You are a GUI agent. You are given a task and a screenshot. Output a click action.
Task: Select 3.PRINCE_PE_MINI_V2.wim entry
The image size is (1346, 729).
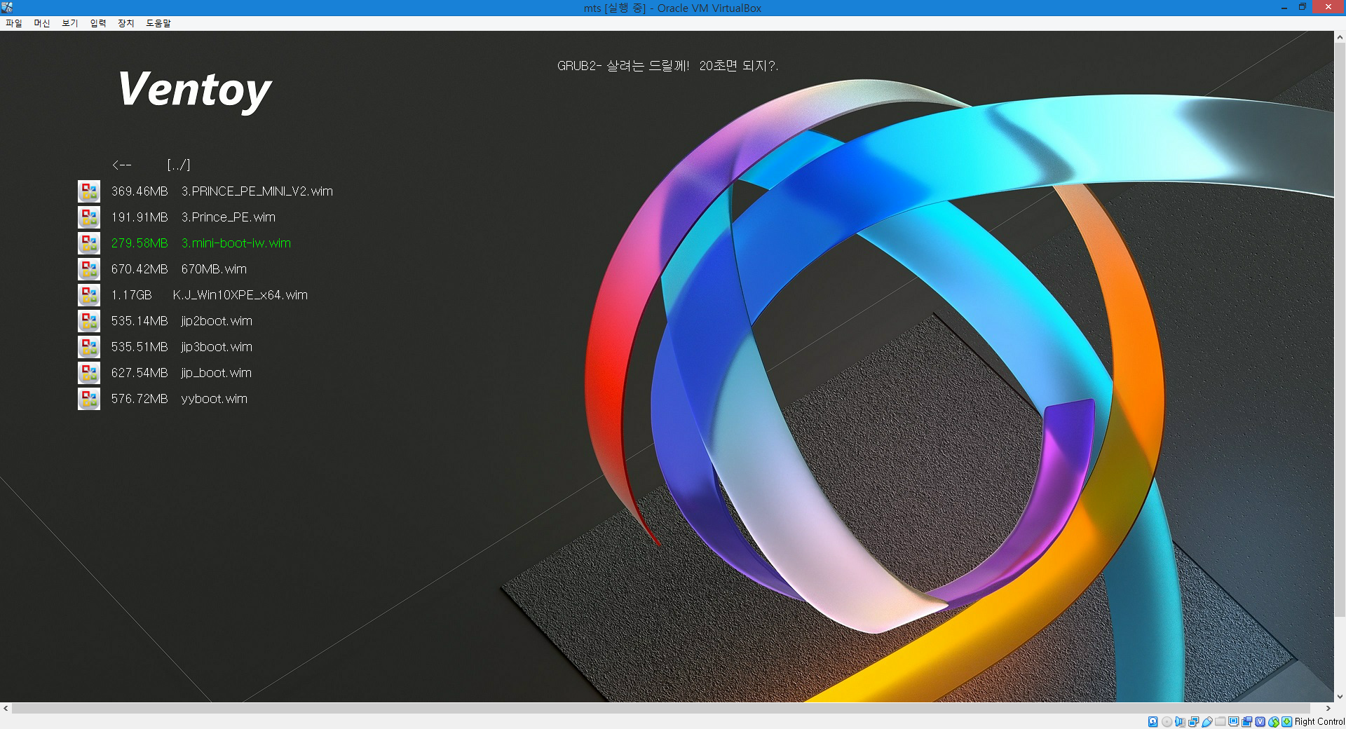[x=222, y=191]
